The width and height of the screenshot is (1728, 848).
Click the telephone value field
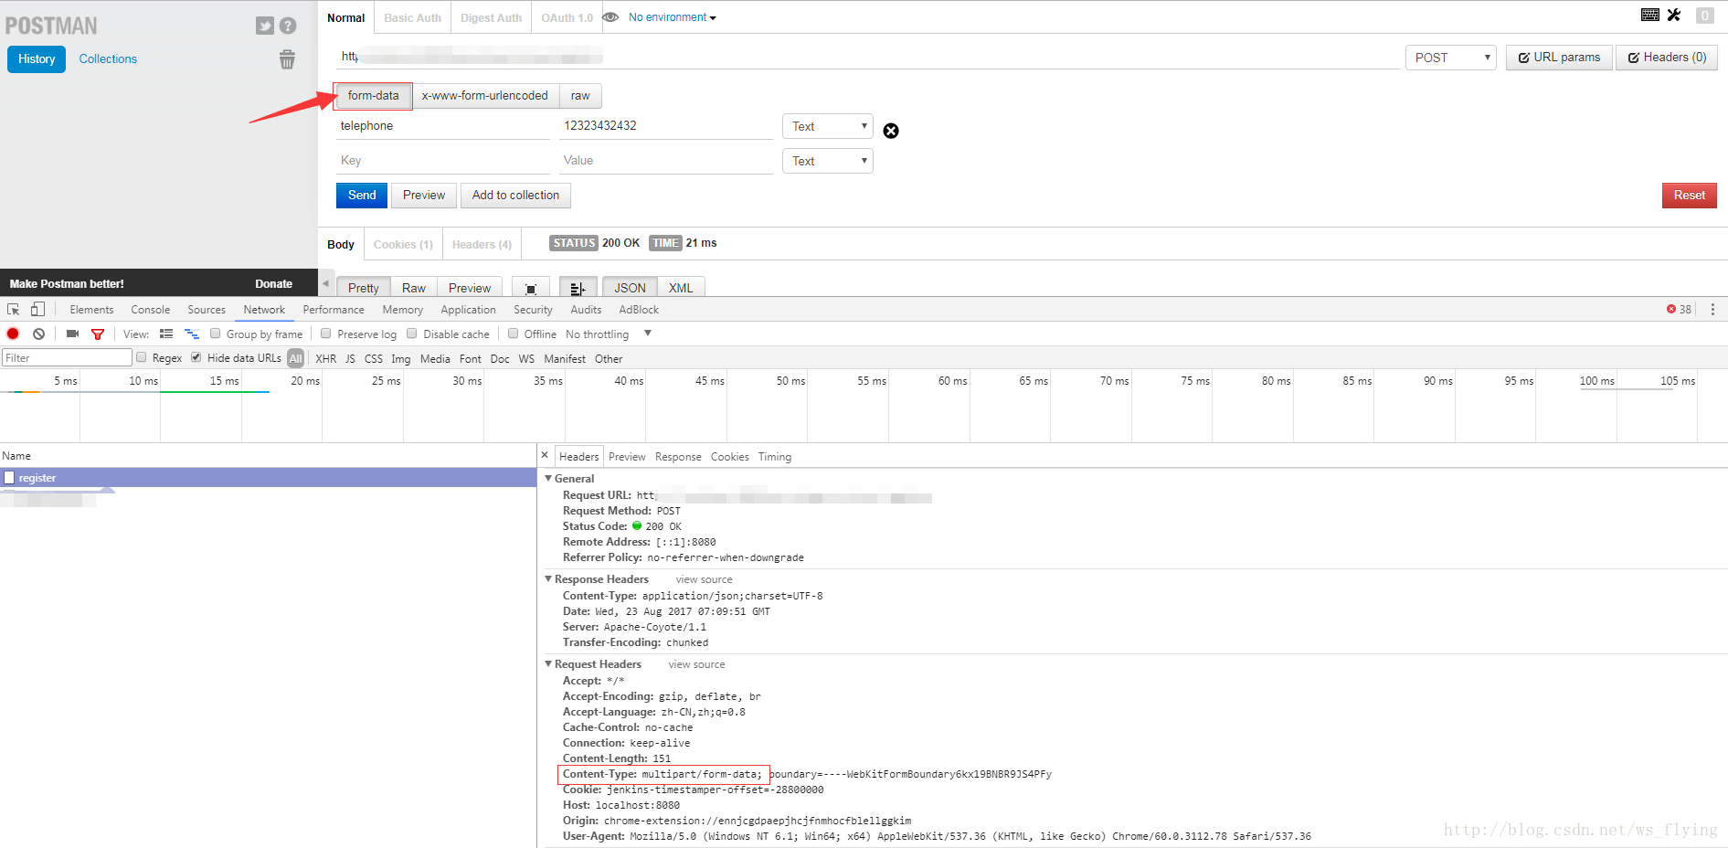coord(665,126)
